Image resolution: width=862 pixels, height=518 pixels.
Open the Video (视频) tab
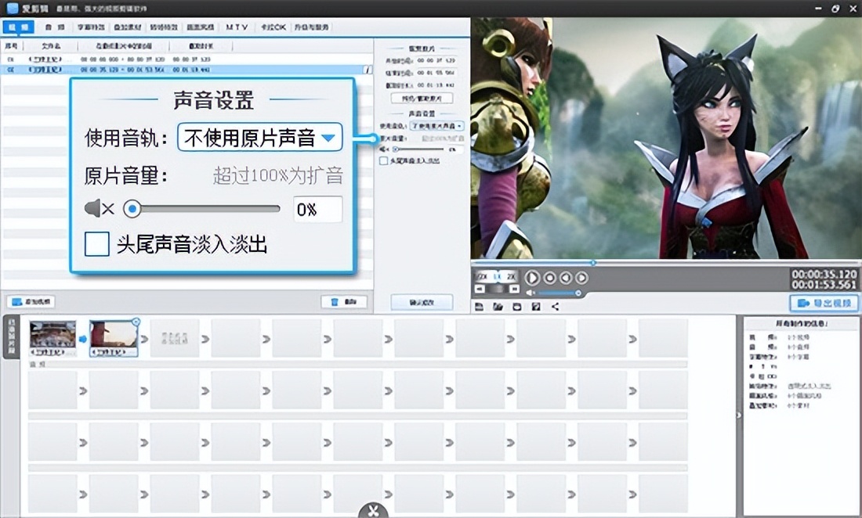tap(18, 27)
